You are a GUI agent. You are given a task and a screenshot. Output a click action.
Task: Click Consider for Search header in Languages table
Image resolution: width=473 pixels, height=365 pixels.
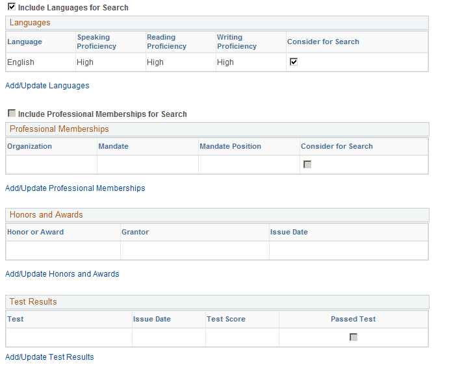click(x=323, y=42)
